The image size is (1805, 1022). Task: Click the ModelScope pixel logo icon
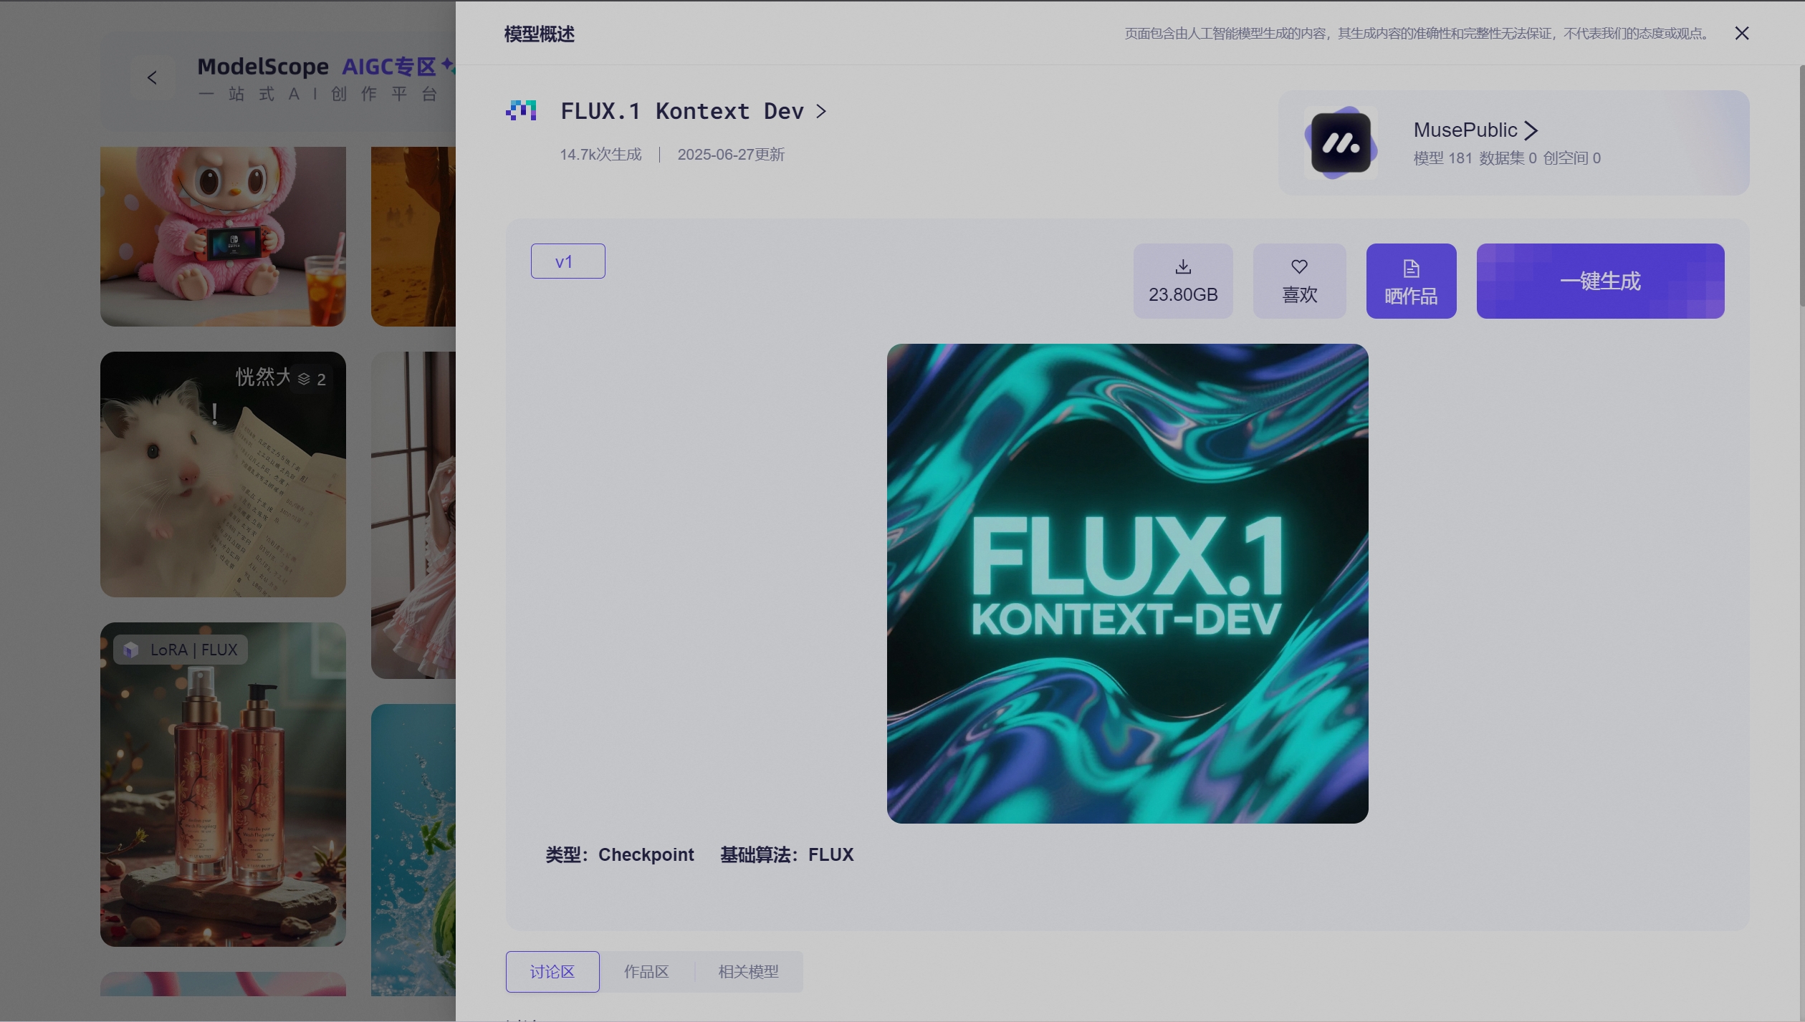pyautogui.click(x=521, y=111)
